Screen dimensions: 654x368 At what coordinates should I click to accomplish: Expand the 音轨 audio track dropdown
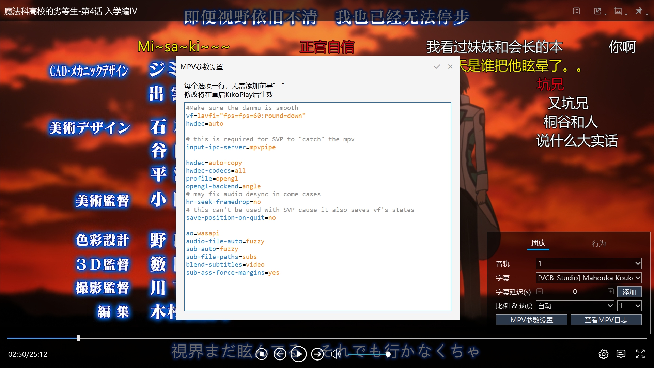589,263
